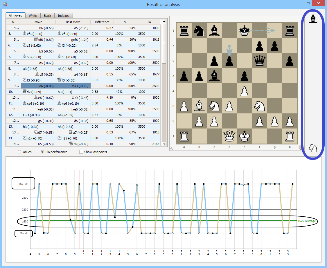The image size is (327, 268).
Task: Select the white knight on f3
Action: pyautogui.click(x=259, y=106)
